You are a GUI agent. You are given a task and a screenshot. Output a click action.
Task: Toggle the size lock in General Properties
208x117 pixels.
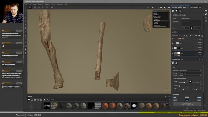coord(191,28)
